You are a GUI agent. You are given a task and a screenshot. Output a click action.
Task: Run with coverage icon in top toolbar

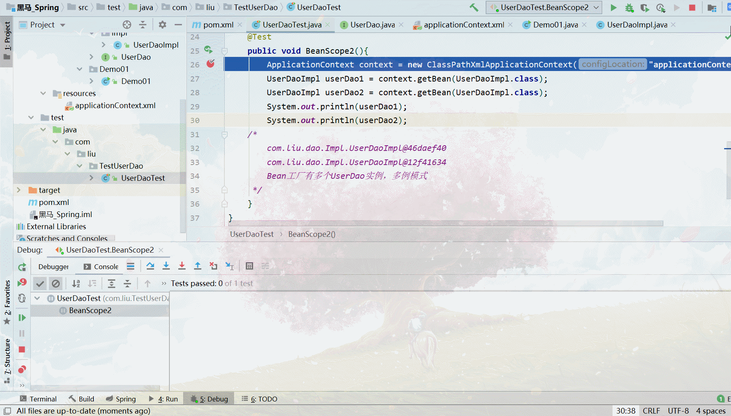tap(645, 7)
